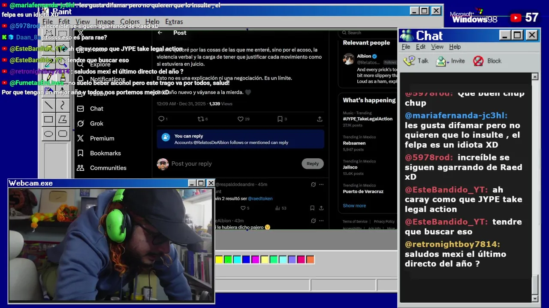Open Chat in the X sidebar
Image resolution: width=549 pixels, height=308 pixels.
coord(90,109)
